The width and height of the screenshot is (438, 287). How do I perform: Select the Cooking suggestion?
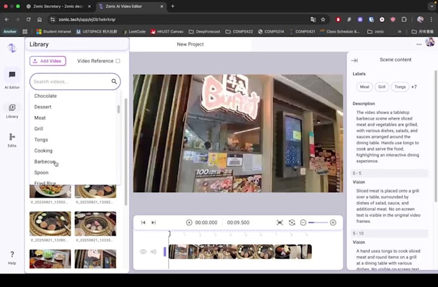43,151
